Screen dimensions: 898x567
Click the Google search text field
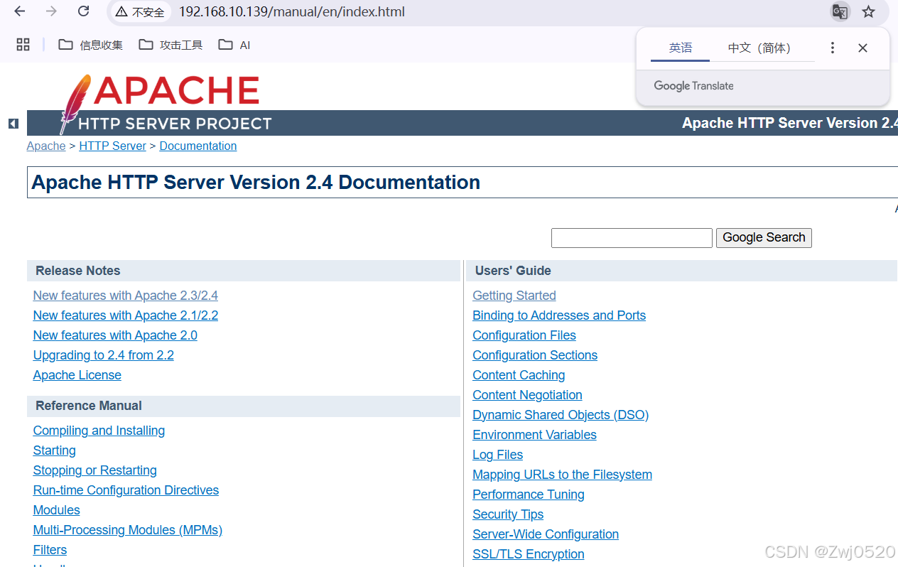pos(632,238)
